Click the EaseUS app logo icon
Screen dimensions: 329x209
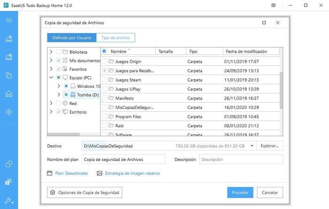(6, 5)
